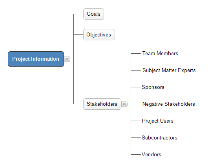Collapse the Project Information branch
This screenshot has height=161, width=208.
(x=67, y=59)
